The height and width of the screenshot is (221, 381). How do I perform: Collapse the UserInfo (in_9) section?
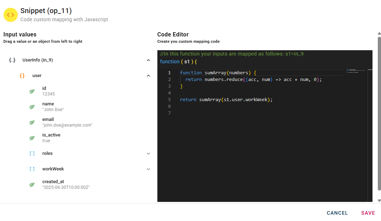[x=149, y=60]
